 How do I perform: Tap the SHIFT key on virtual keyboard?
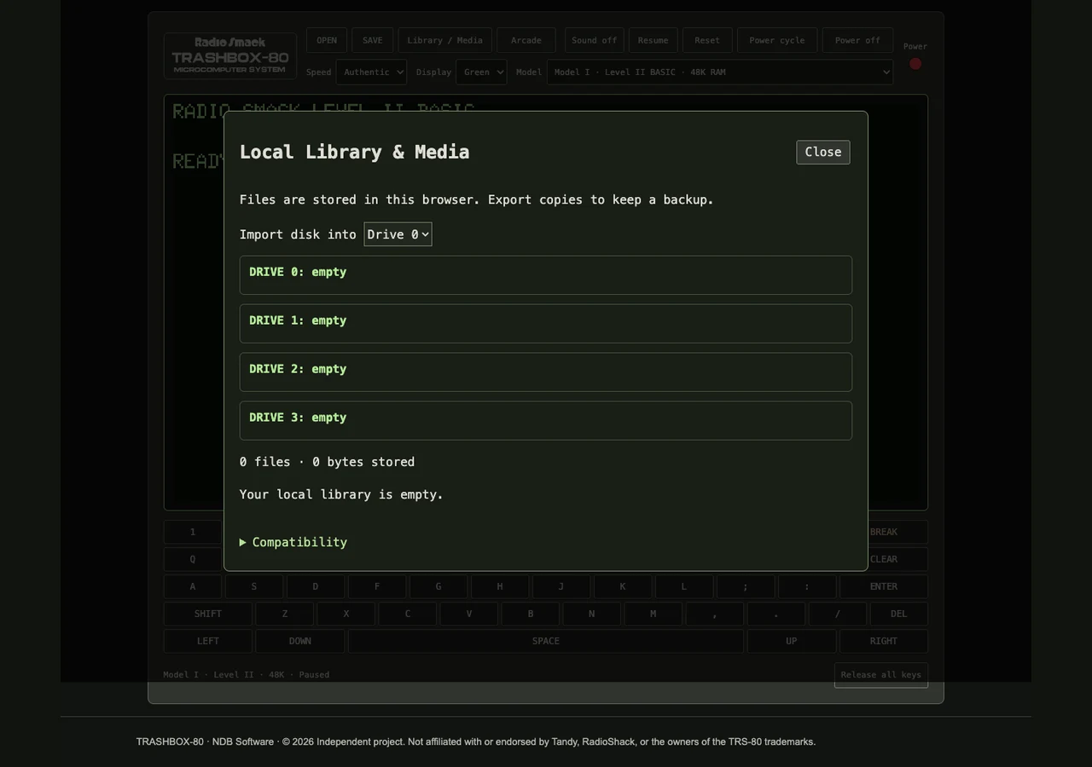point(208,614)
